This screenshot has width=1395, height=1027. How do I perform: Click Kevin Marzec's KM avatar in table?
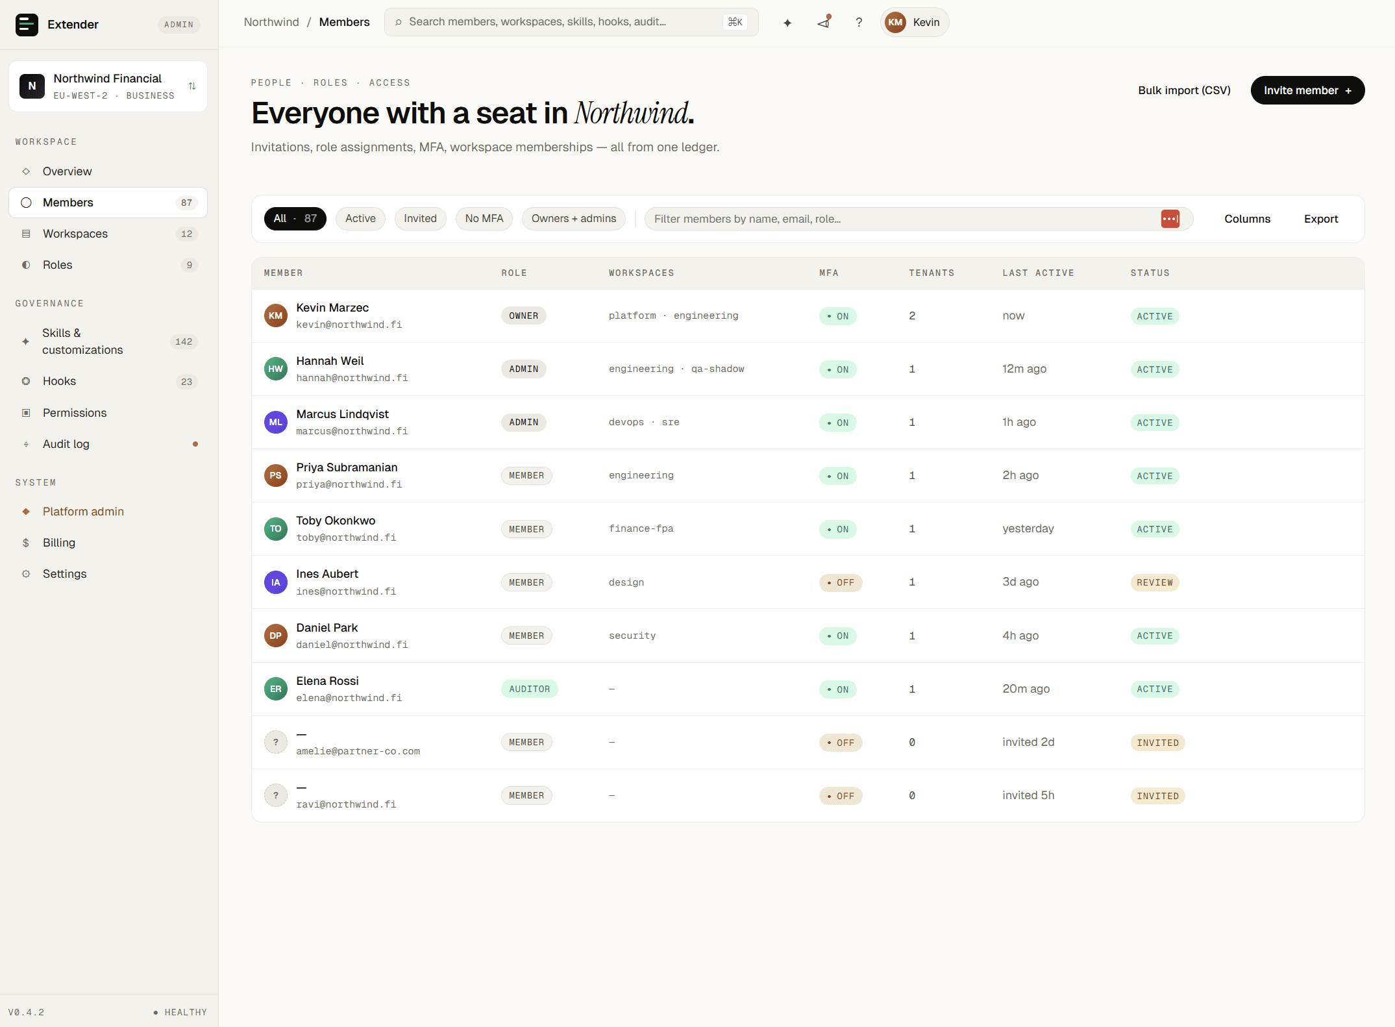pyautogui.click(x=276, y=316)
